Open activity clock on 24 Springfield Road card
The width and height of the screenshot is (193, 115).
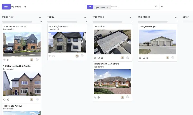click(53, 56)
